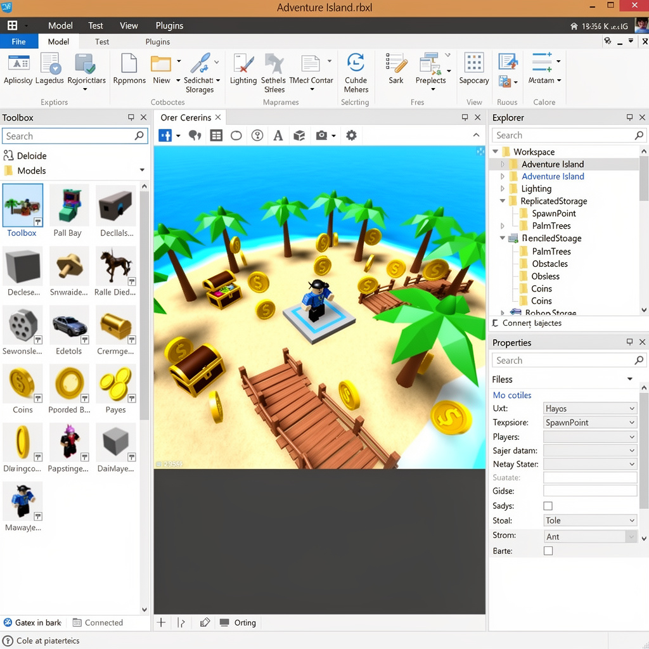Select the Coins model thumbnail in Toolbox
The image size is (649, 649).
click(22, 384)
